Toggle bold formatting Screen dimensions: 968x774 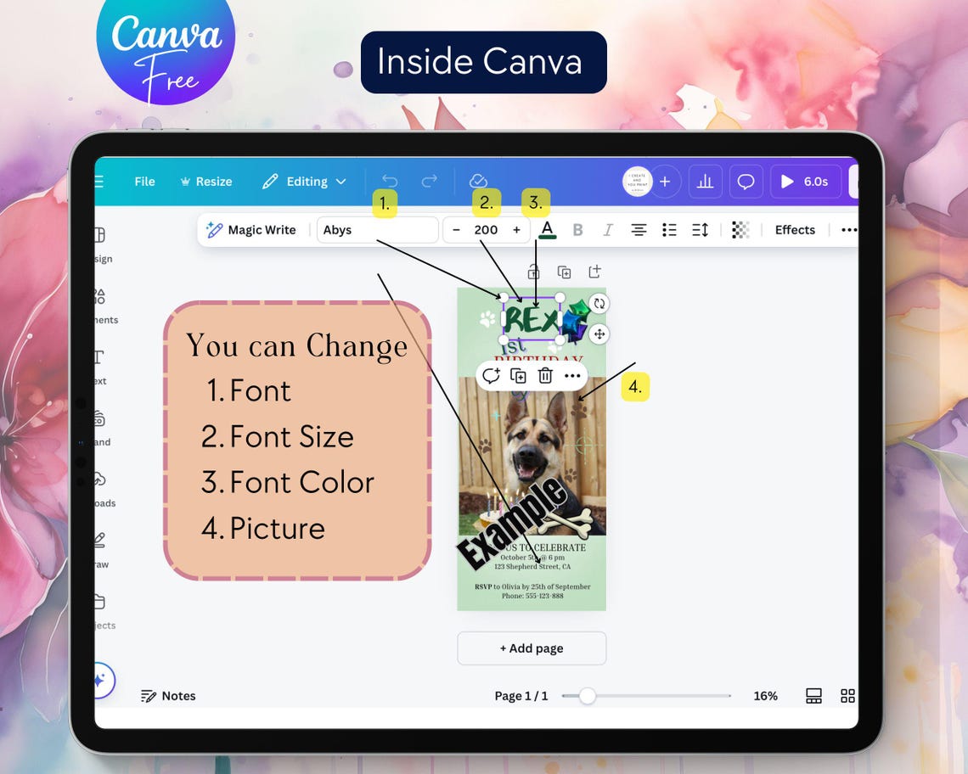[x=578, y=230]
